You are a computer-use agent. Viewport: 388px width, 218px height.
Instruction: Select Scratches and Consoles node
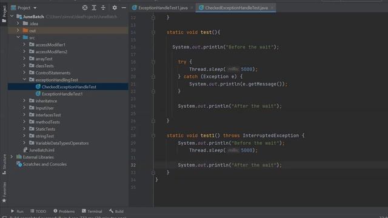[44, 164]
